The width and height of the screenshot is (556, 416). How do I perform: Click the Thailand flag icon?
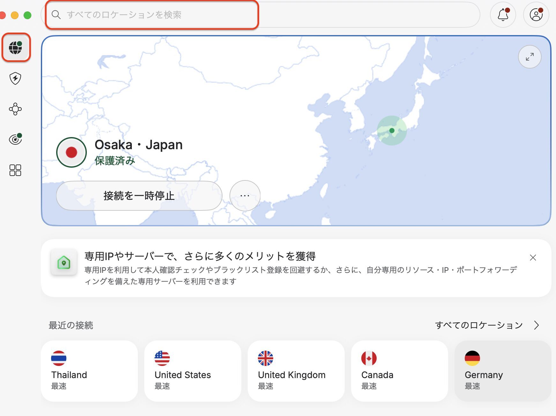click(x=59, y=358)
